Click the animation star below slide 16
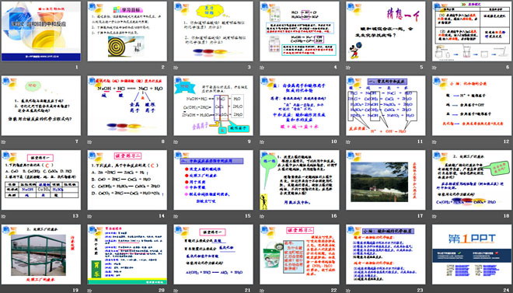Image resolution: width=513 pixels, height=293 pixels. (262, 216)
